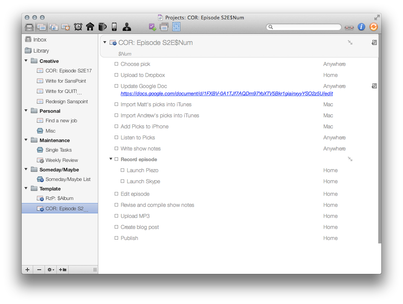
Task: Click the glasses Focus icon
Action: pyautogui.click(x=349, y=27)
